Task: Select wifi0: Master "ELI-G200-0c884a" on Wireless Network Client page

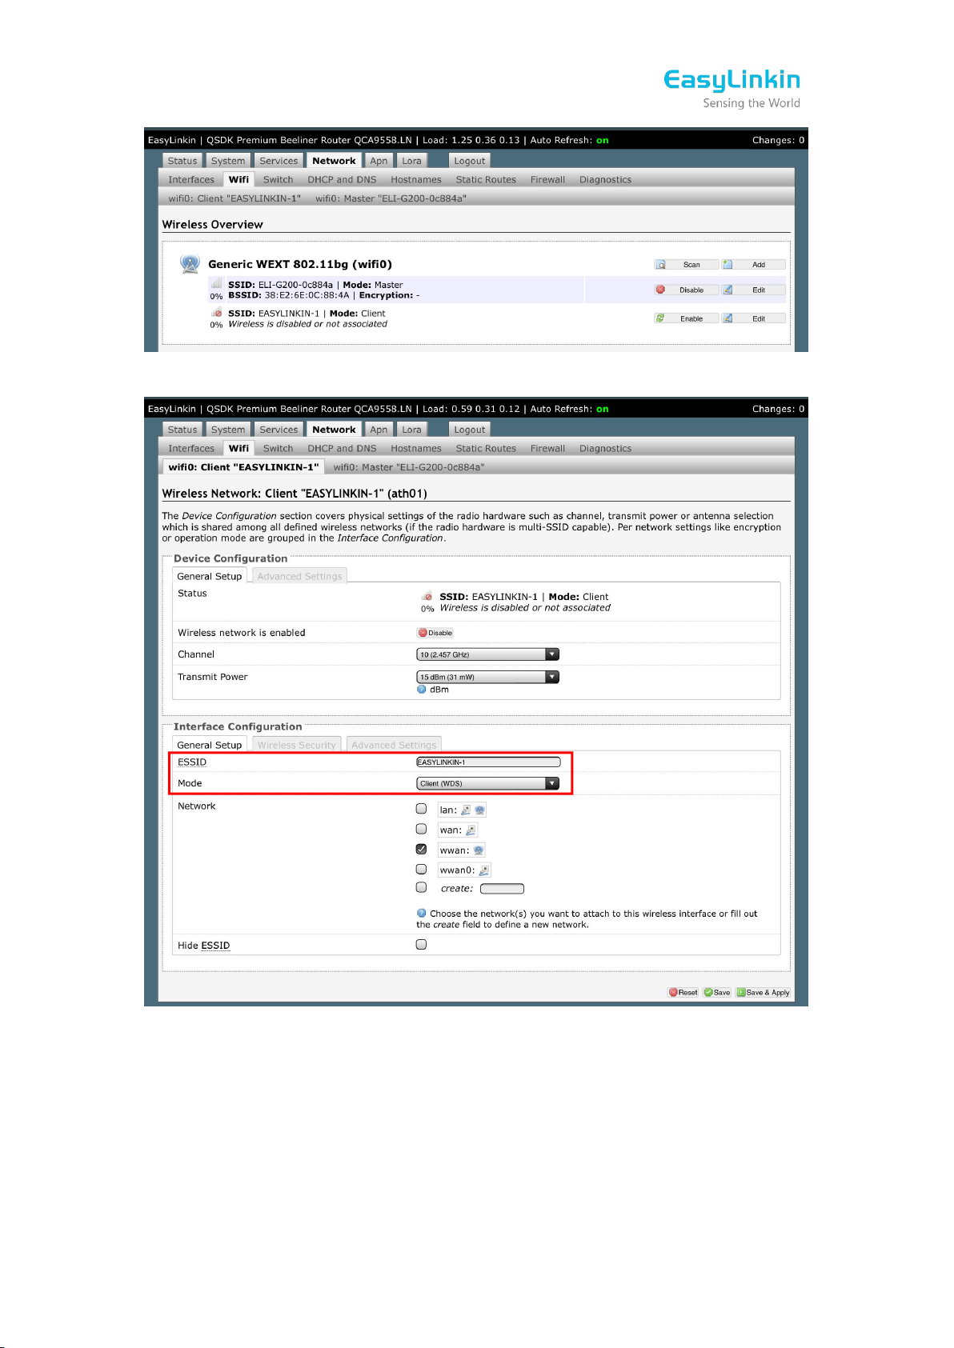Action: (x=409, y=467)
